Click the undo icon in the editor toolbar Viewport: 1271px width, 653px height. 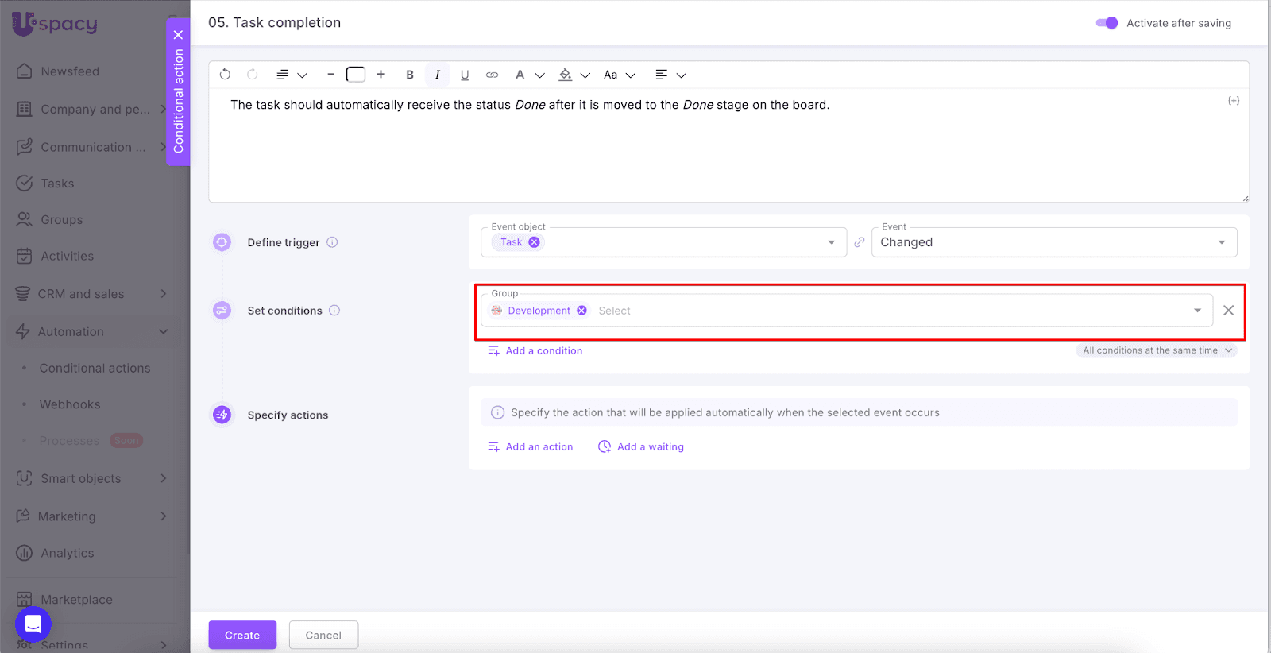click(225, 75)
